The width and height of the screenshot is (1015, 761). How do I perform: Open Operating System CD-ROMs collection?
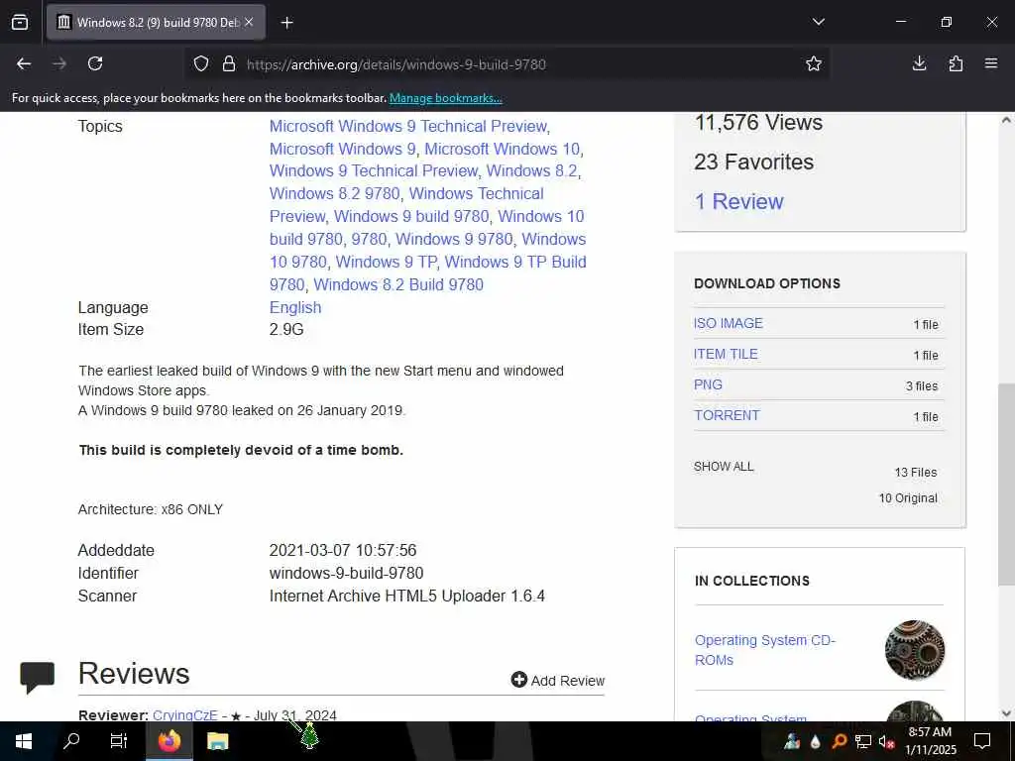pyautogui.click(x=764, y=650)
